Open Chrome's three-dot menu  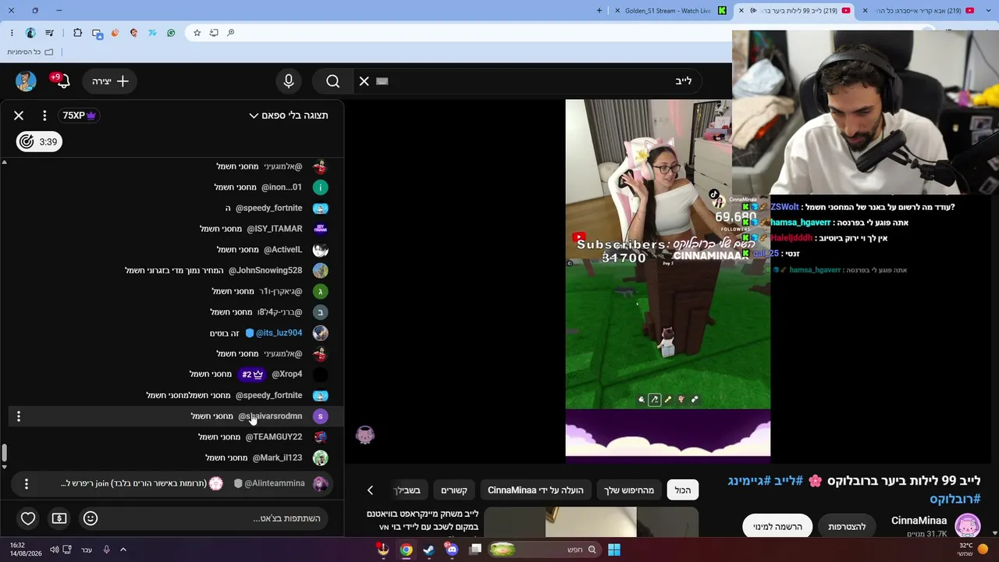[12, 33]
